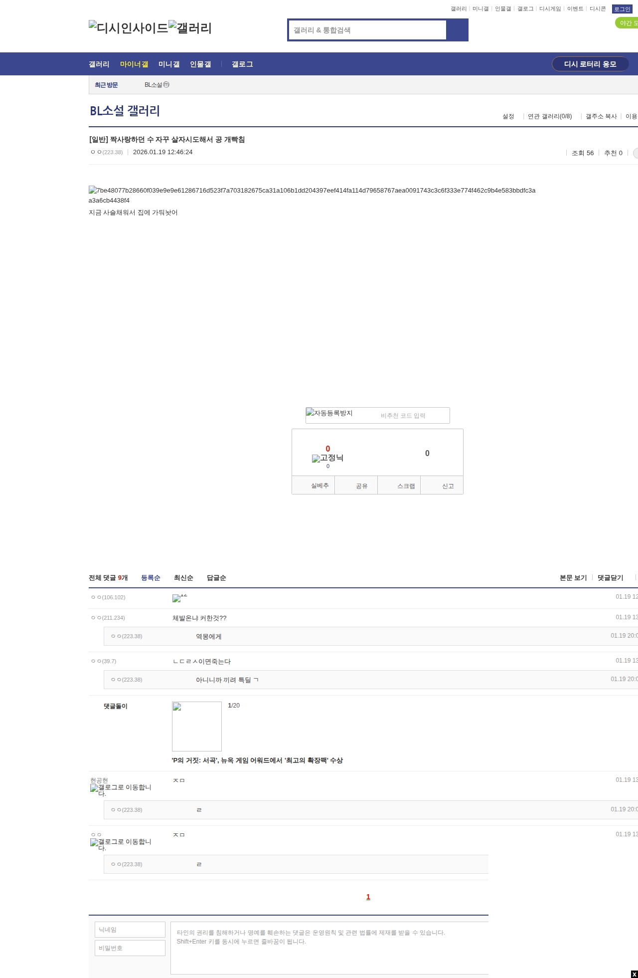Select 갤로그 in the blue navigation bar

click(242, 64)
